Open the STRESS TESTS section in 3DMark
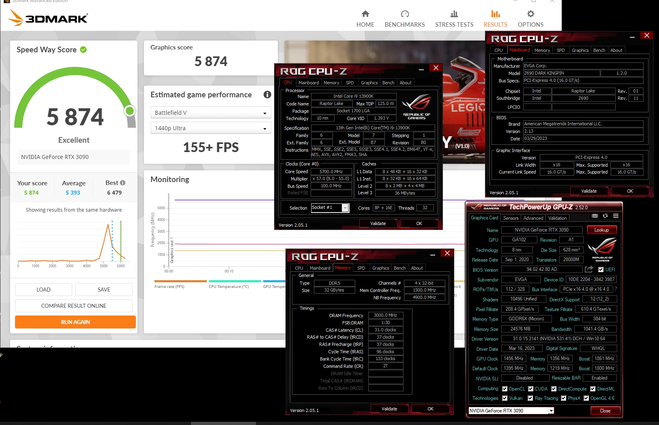Screen dimensions: 659x425 point(454,19)
